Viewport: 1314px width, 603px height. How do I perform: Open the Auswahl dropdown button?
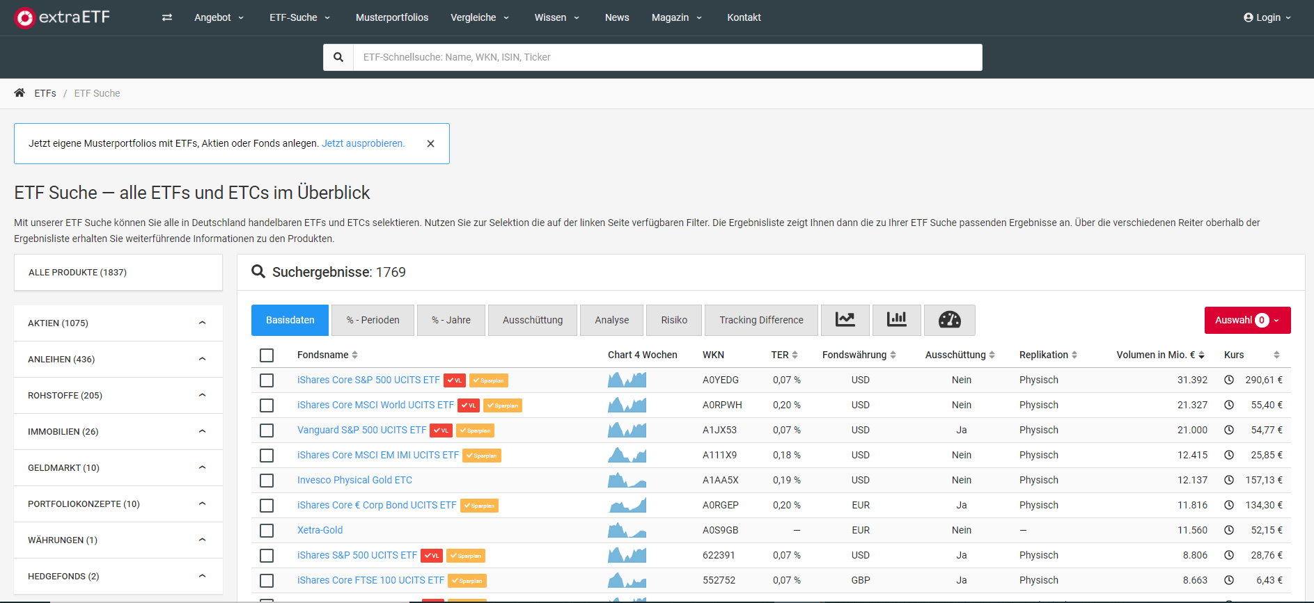pyautogui.click(x=1247, y=320)
